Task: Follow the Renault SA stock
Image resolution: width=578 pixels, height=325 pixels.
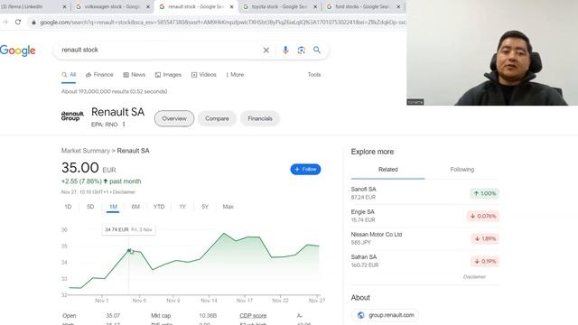Action: click(305, 169)
